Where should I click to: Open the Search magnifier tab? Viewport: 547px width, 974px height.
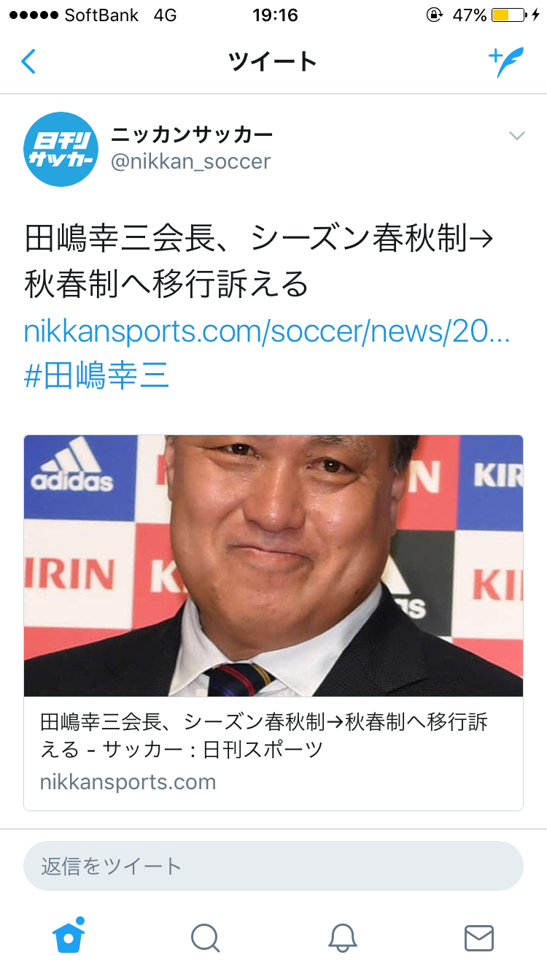tap(205, 937)
